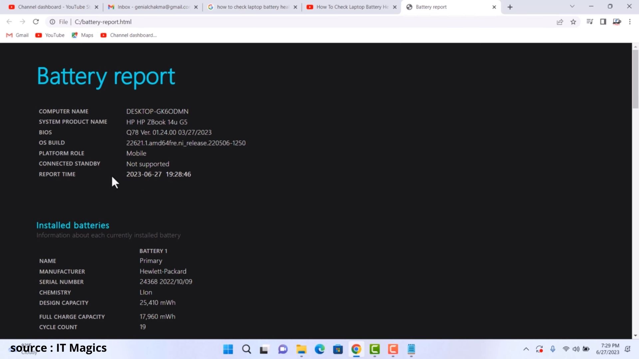Open File Explorer from the taskbar

302,349
